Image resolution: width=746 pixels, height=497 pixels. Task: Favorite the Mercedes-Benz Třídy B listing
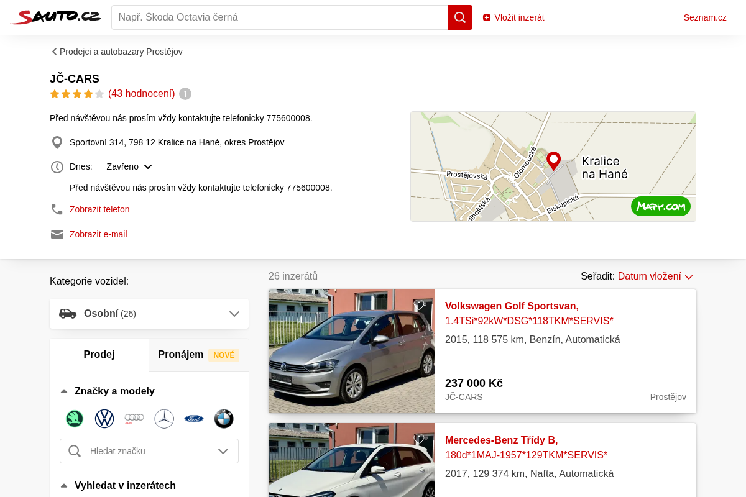coord(420,439)
